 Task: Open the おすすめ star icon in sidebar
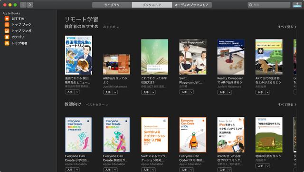tap(7, 19)
